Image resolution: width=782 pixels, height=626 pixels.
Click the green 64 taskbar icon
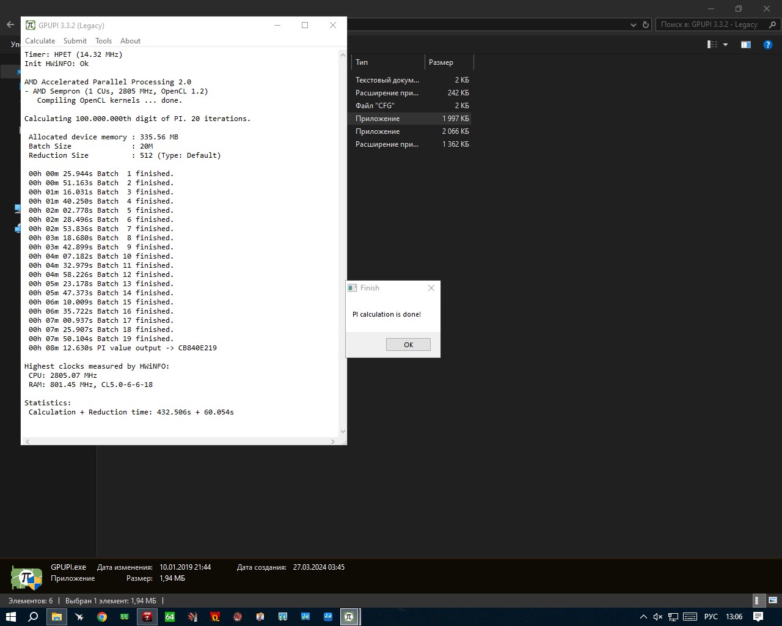tap(170, 617)
